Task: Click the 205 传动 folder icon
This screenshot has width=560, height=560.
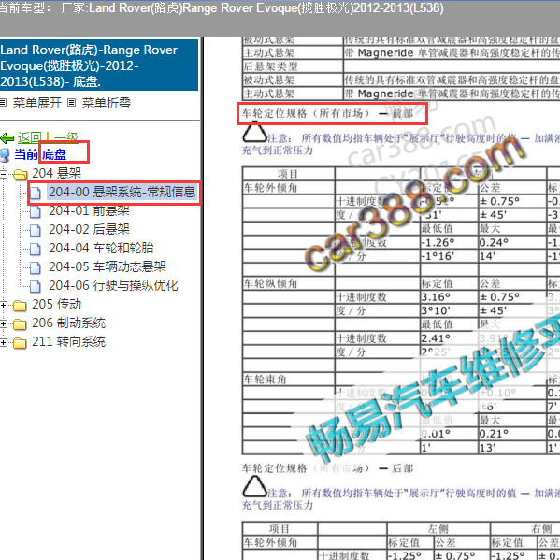Action: [x=20, y=306]
